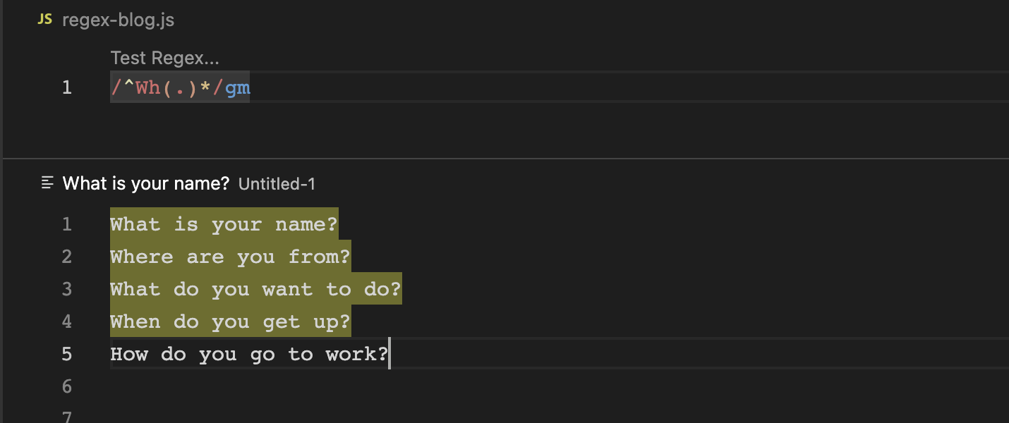Click the Untitled-1 file name label

click(277, 184)
